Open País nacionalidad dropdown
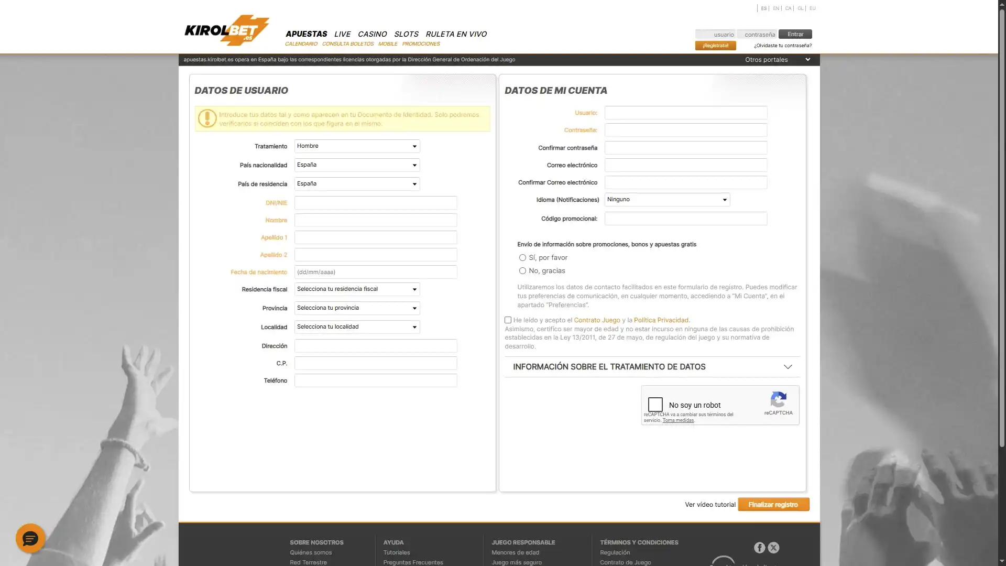 point(357,165)
